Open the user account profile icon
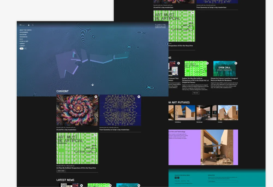Screen dimensions: 273x187 click(29, 25)
